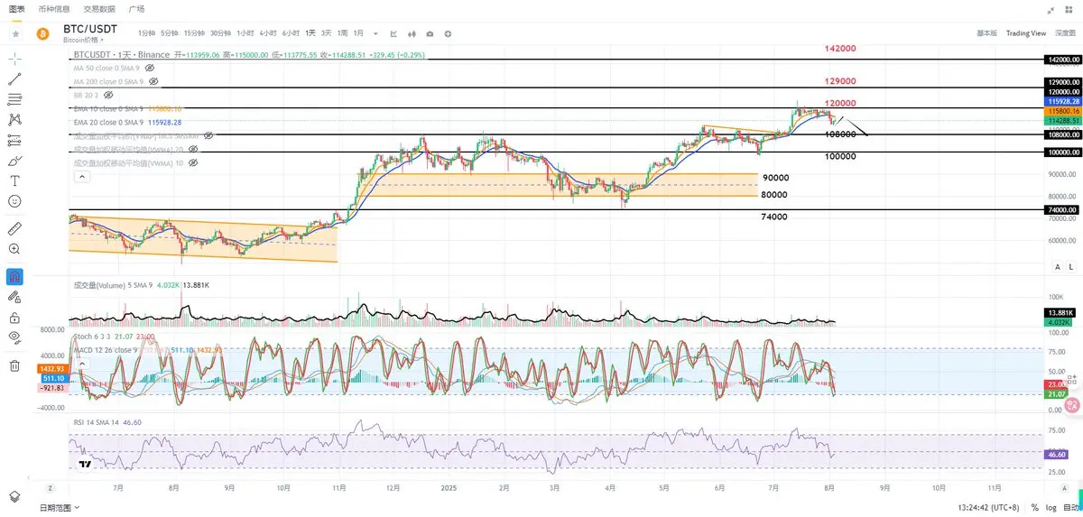
Task: Switch to 深度图 depth chart
Action: [x=1066, y=33]
